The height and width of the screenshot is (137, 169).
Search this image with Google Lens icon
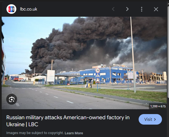point(12,99)
